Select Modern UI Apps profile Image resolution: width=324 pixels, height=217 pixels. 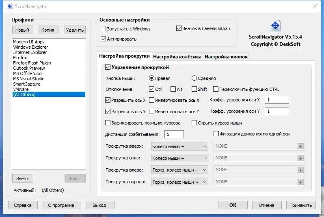click(49, 42)
